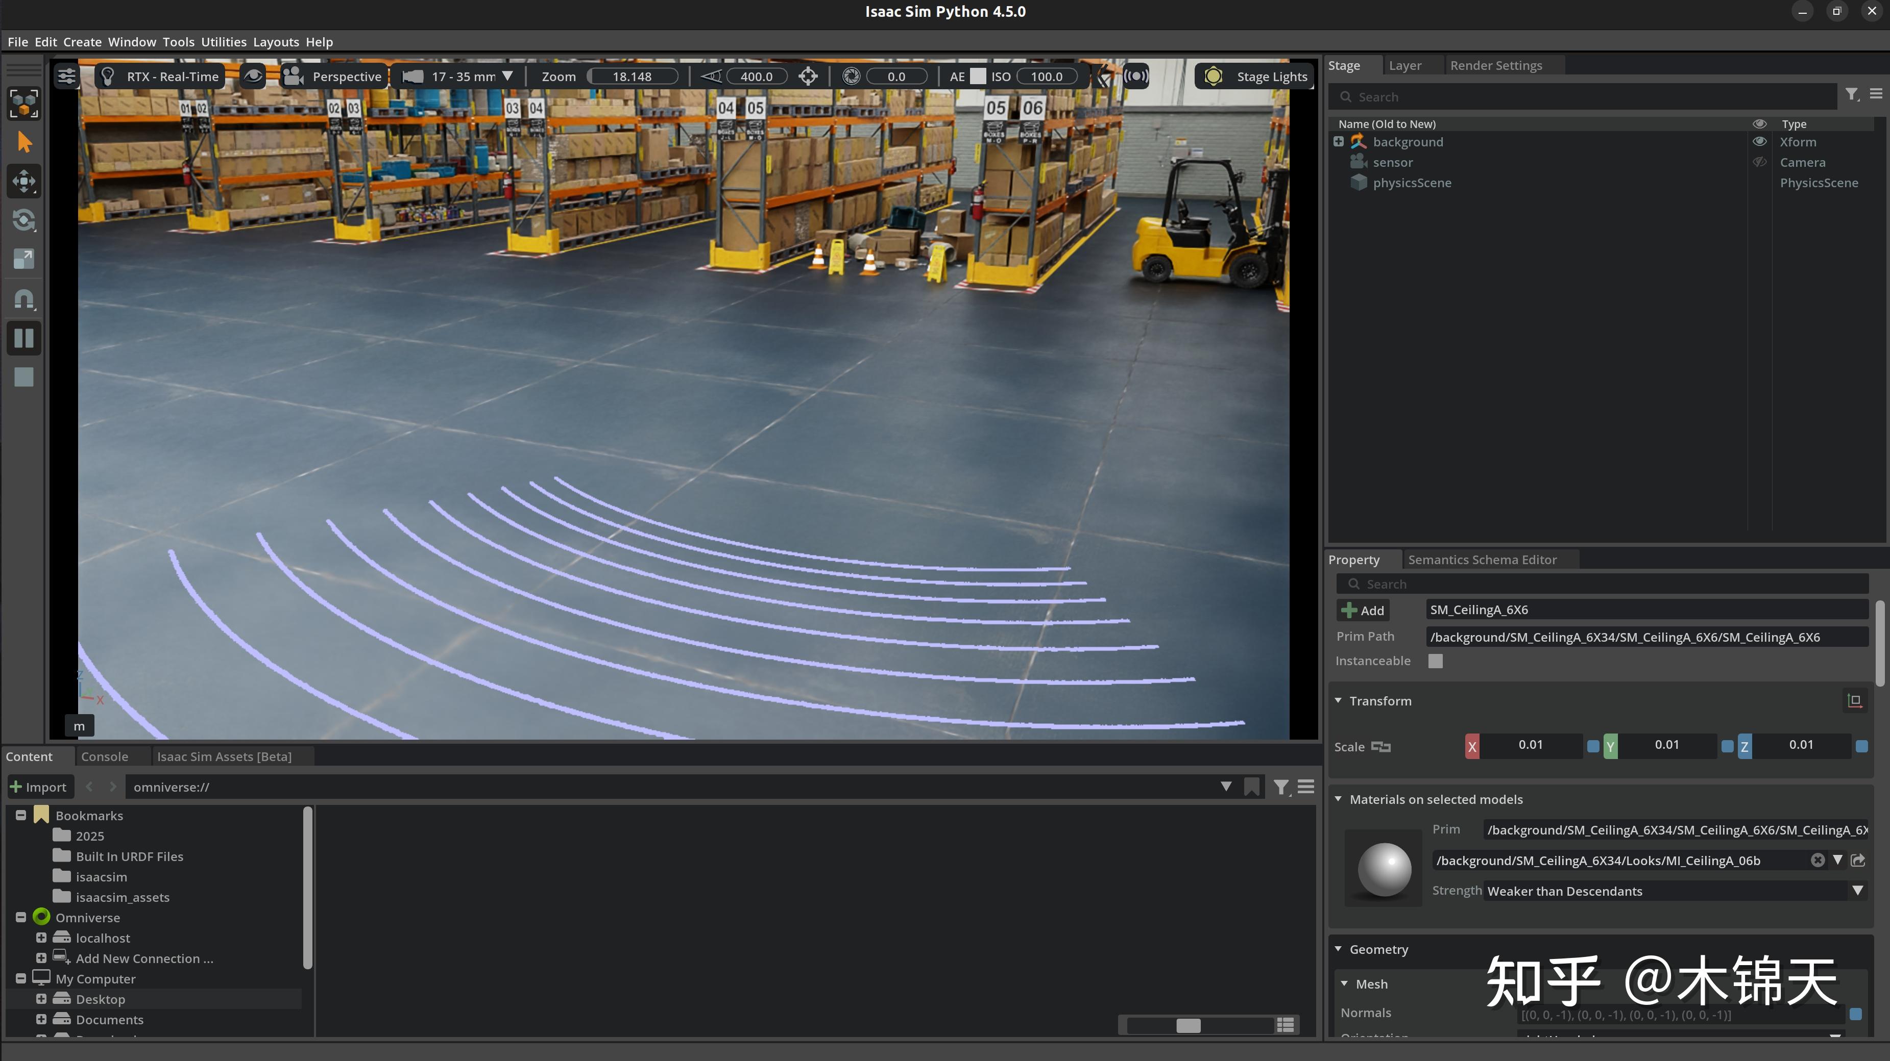This screenshot has width=1890, height=1061.
Task: Collapse the Transform section
Action: [x=1338, y=701]
